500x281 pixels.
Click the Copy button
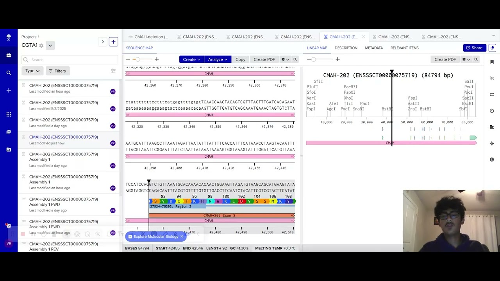(240, 59)
